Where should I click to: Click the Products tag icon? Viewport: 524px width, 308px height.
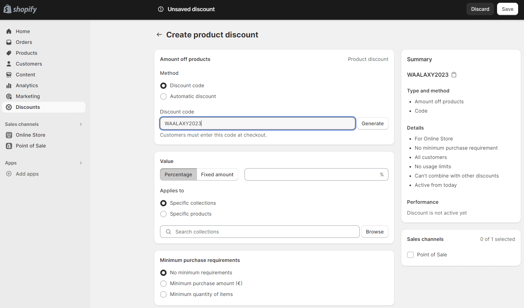(9, 53)
